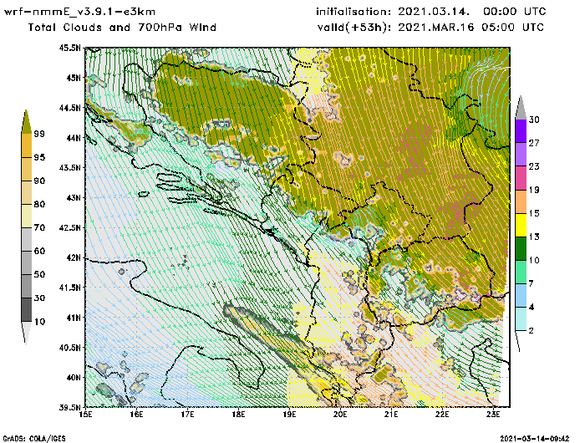Image resolution: width=585 pixels, height=443 pixels.
Task: Click the '43.5N' latitude axis label
Action: point(69,167)
